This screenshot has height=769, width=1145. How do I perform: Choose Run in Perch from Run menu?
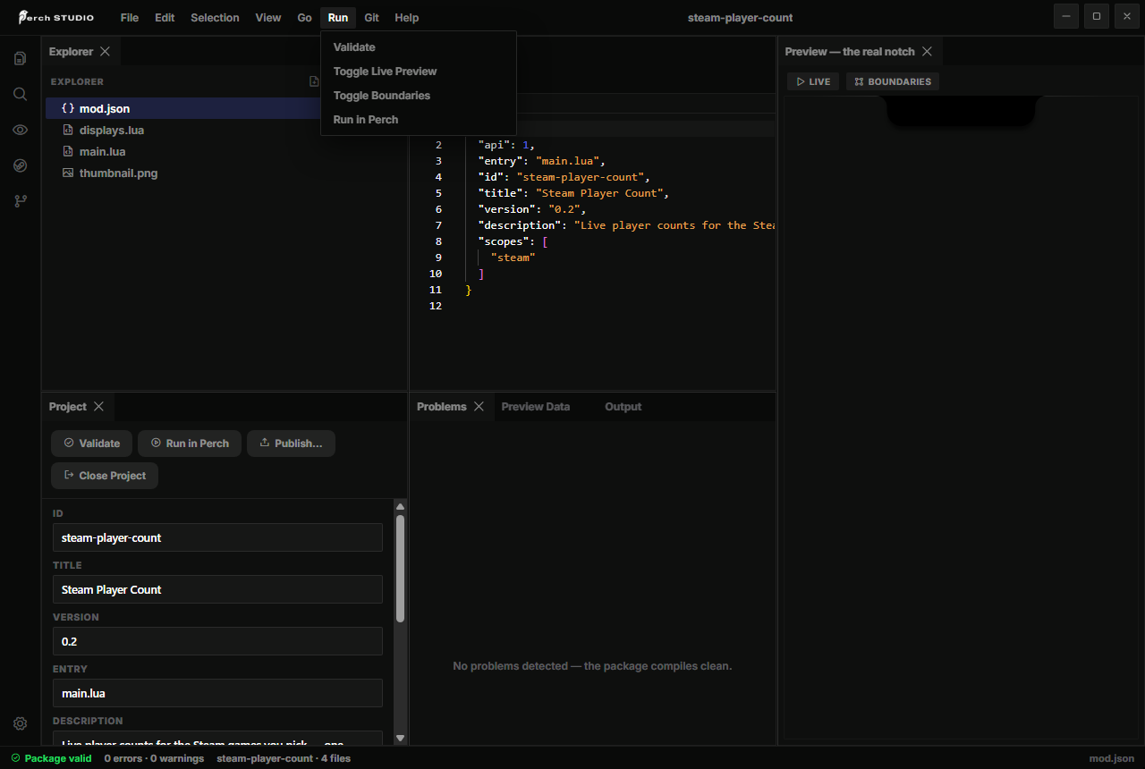(419, 120)
